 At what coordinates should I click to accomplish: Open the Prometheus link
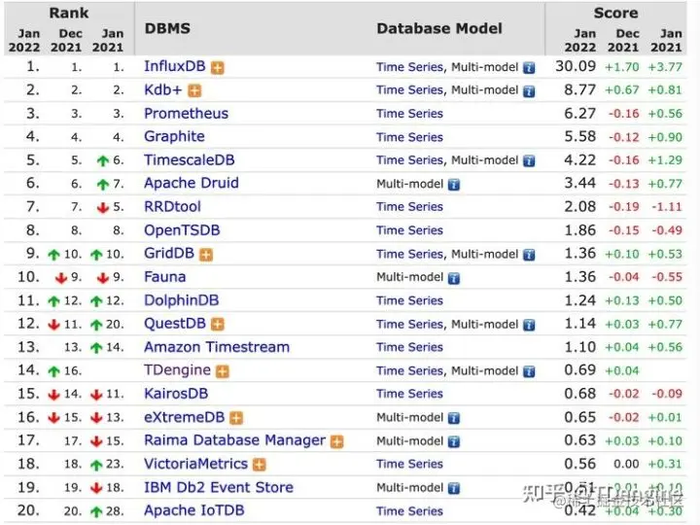(186, 113)
